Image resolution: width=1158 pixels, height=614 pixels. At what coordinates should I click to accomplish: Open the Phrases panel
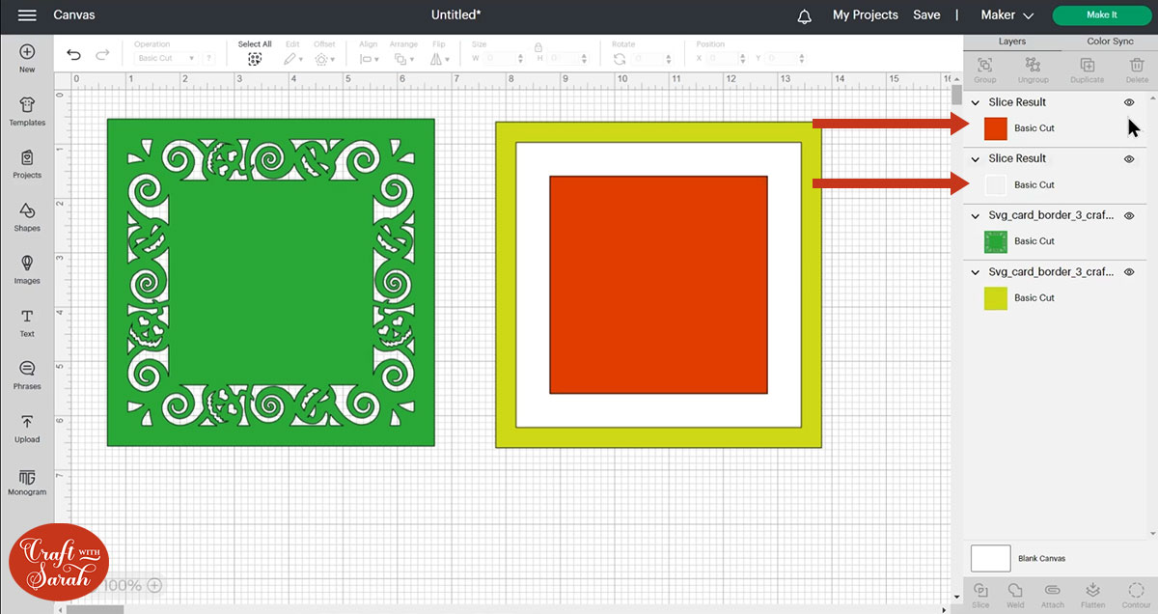[x=27, y=375]
